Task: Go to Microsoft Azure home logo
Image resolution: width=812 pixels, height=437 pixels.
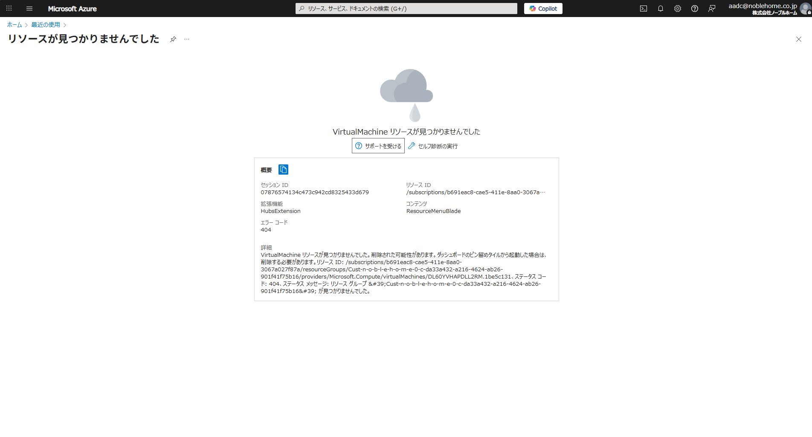Action: [72, 9]
